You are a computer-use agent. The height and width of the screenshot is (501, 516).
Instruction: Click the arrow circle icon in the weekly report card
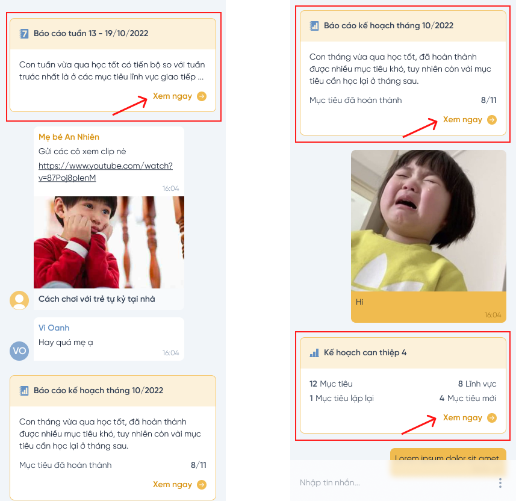pyautogui.click(x=202, y=96)
